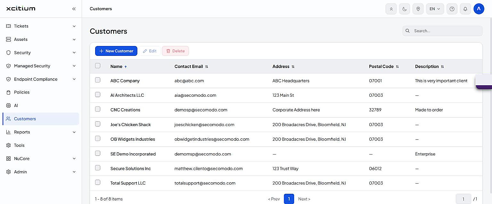Toggle dark mode with the moon icon
Screen dimensions: 492x204
tap(405, 9)
